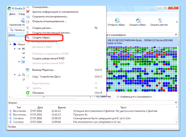Viewport: 186px width, 137px height.
Task: Click the save scanned info icon in menu
Action: [28, 17]
